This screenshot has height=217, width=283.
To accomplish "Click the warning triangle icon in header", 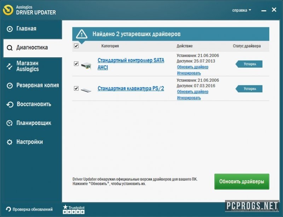I will click(82, 34).
